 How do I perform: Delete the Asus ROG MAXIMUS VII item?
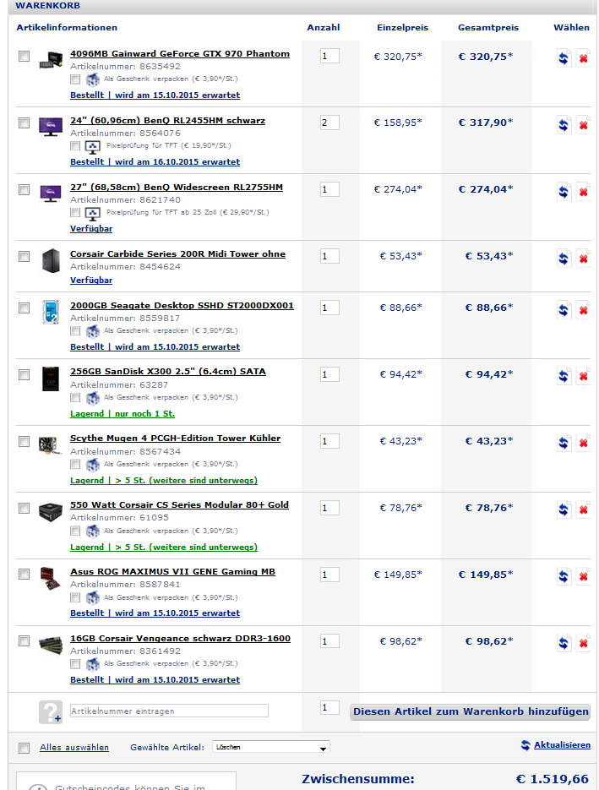pos(583,577)
